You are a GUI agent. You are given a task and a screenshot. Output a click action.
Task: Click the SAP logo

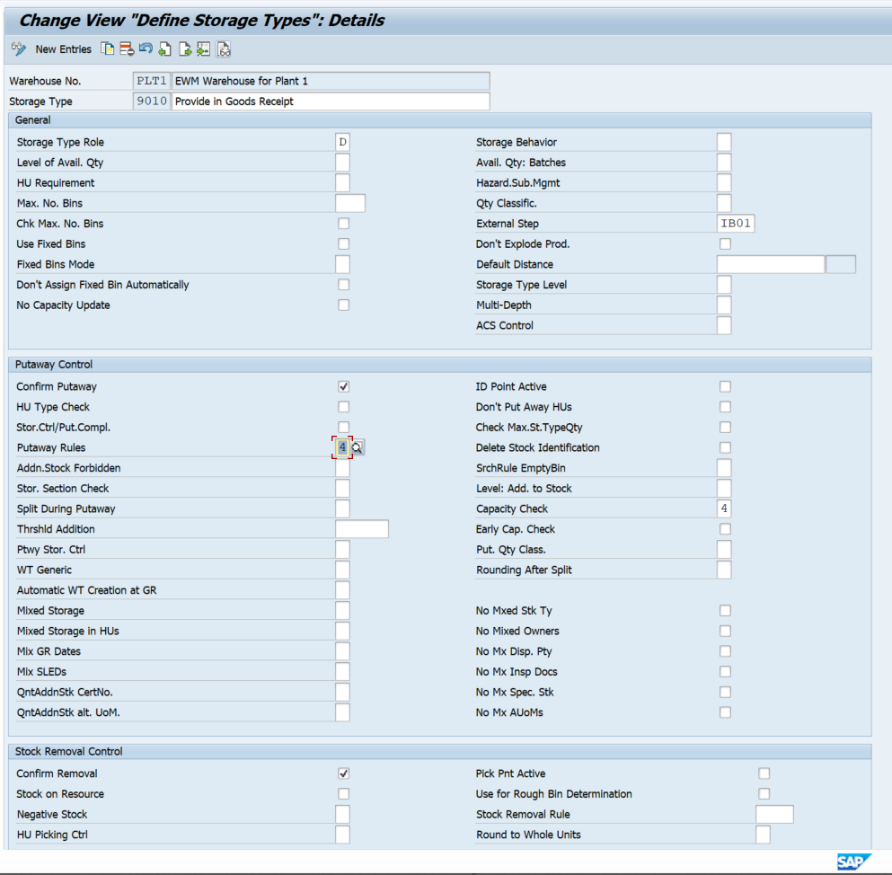853,862
